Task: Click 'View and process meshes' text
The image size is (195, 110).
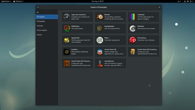Action: (146, 28)
